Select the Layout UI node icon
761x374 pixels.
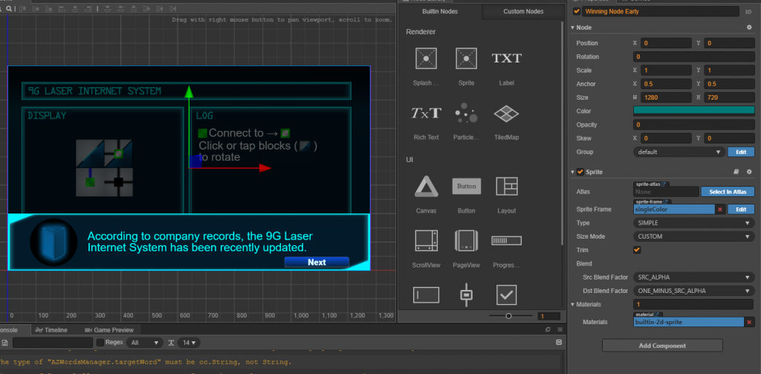[x=506, y=186]
